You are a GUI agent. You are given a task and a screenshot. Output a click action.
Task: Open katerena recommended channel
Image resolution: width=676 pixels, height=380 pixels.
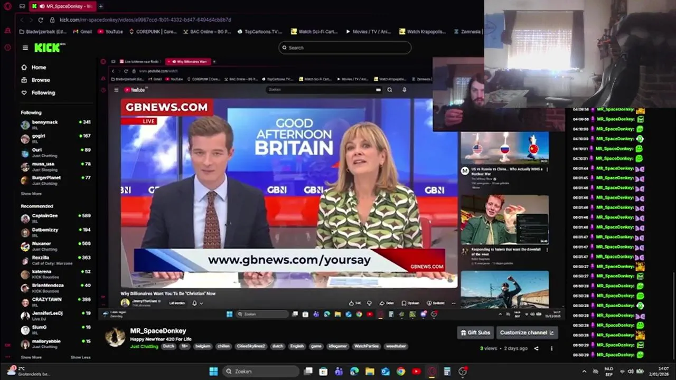click(x=55, y=274)
